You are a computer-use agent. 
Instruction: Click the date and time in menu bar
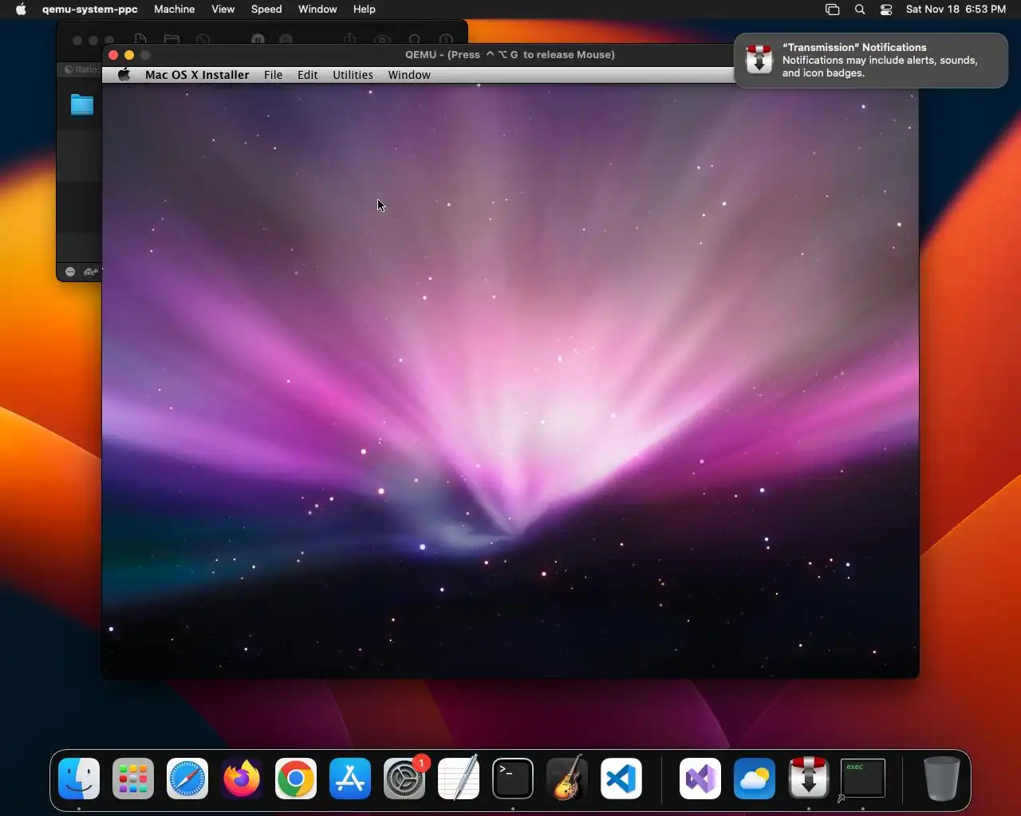point(956,10)
